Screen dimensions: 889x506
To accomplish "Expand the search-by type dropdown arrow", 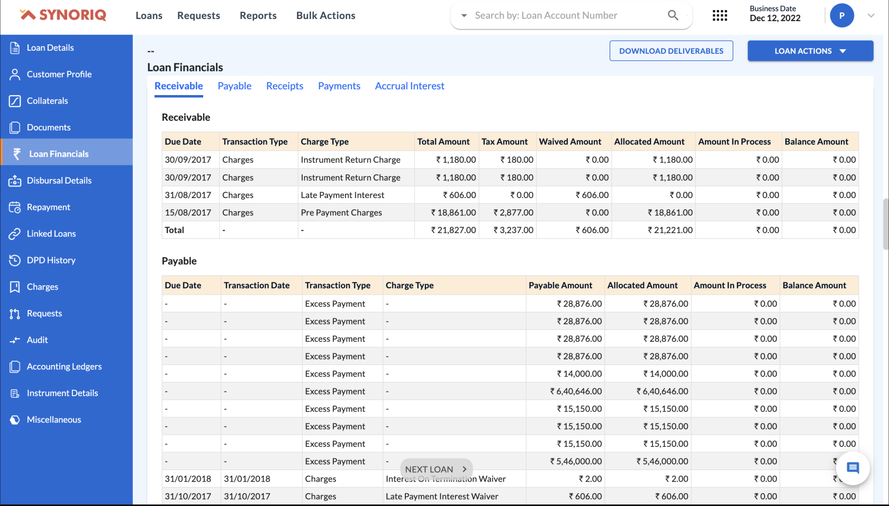I will [x=464, y=15].
